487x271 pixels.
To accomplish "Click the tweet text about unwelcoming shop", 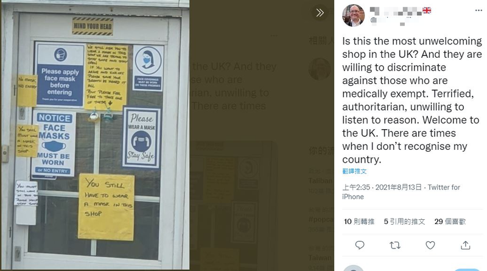I will pyautogui.click(x=412, y=100).
